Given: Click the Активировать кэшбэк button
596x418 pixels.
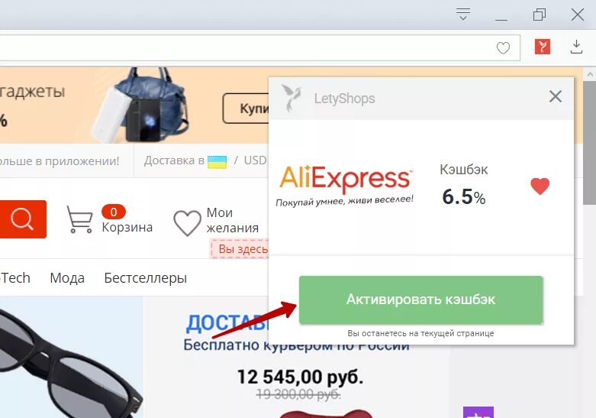Looking at the screenshot, I should click(x=420, y=300).
